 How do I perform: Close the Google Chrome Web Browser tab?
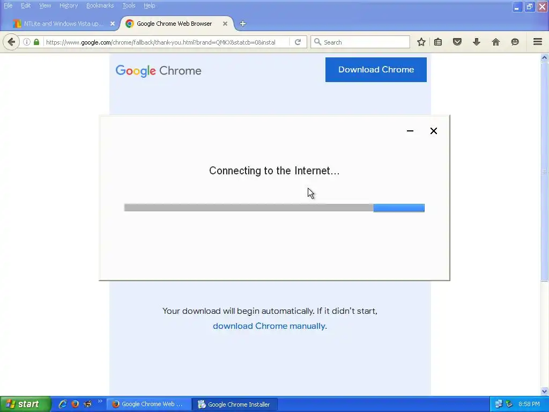tap(225, 24)
